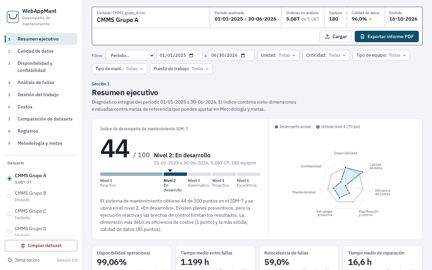
Task: Click the moon icon for Tema oscuro
Action: (x=10, y=260)
